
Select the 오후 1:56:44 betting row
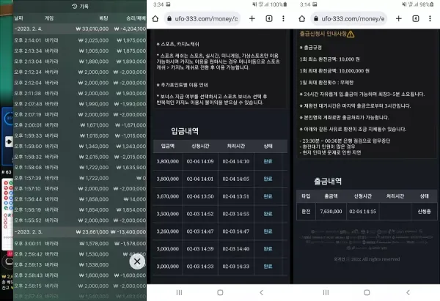coord(80,199)
